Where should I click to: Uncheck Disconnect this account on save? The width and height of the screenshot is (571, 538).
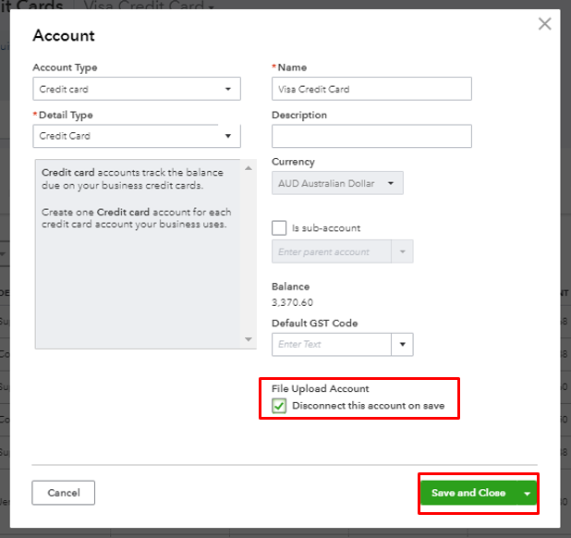[279, 406]
